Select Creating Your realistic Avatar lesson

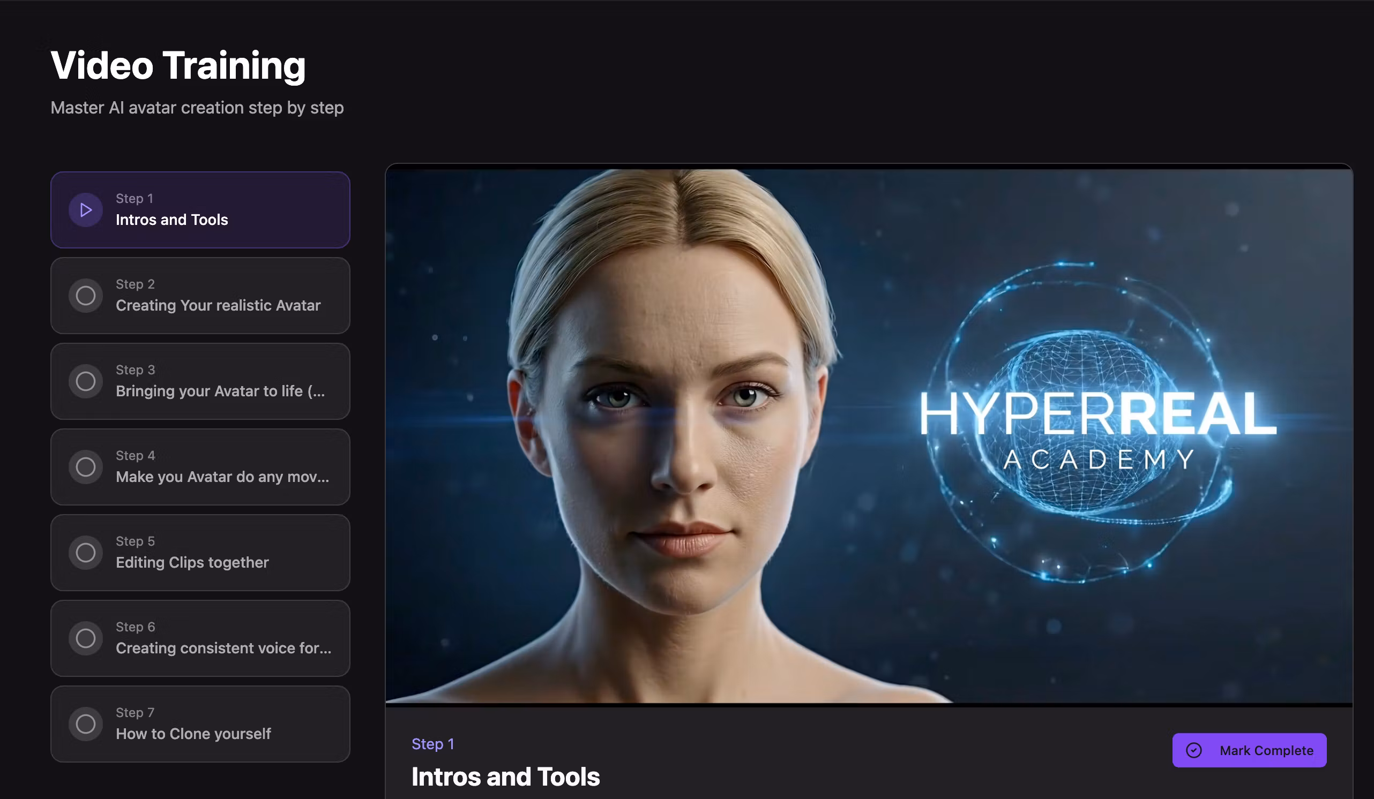(218, 305)
